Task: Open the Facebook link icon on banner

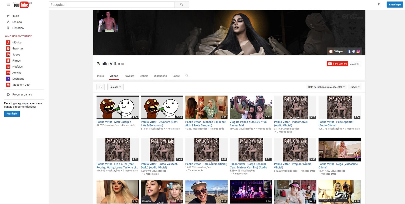Action: click(349, 51)
